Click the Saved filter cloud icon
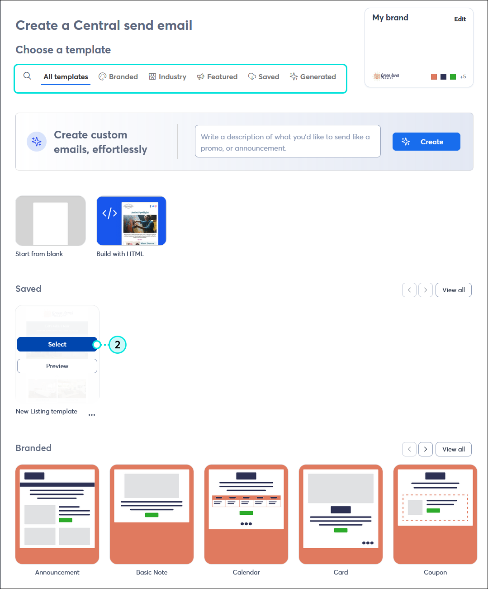Screen dimensions: 488x589 [x=252, y=76]
